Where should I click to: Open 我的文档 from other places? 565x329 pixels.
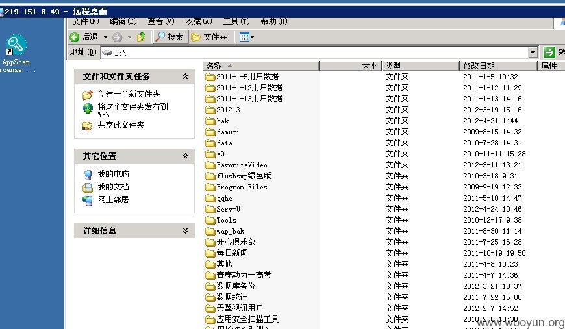click(x=113, y=187)
